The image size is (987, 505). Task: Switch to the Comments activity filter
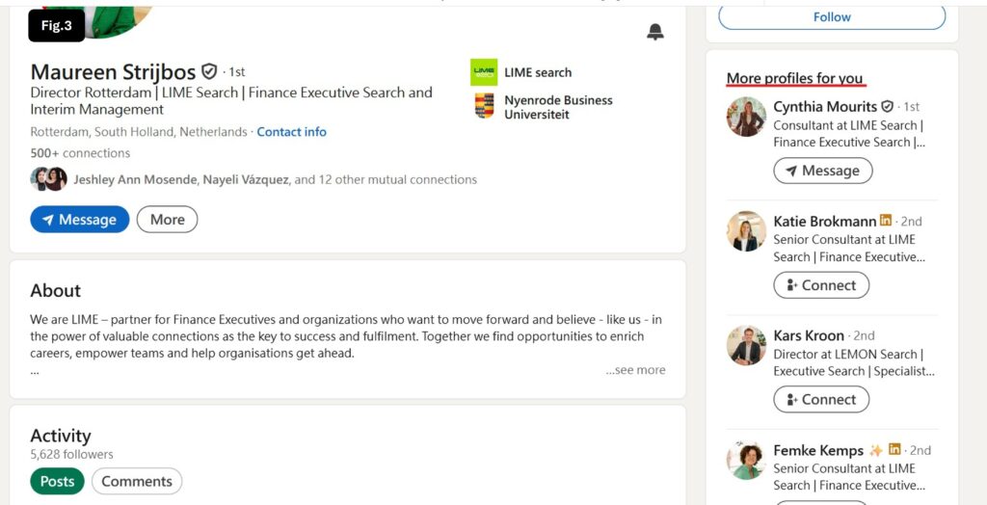click(137, 482)
